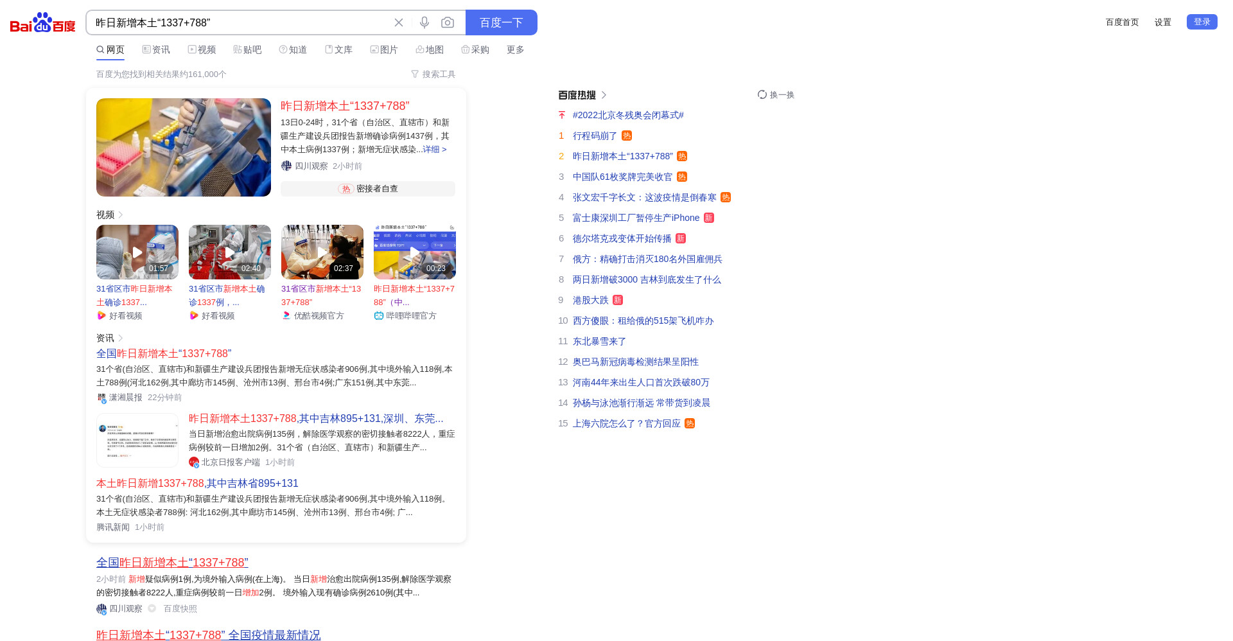Play the 02:40 video thumbnail
This screenshot has height=641, width=1233.
(230, 252)
